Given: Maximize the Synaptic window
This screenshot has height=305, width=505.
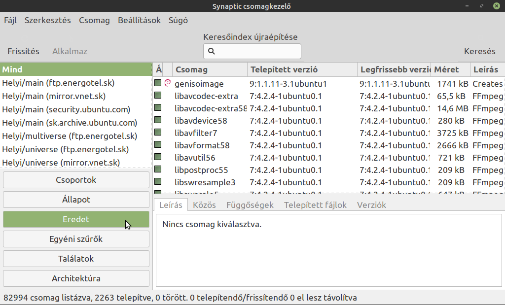Looking at the screenshot, I should click(x=482, y=6).
